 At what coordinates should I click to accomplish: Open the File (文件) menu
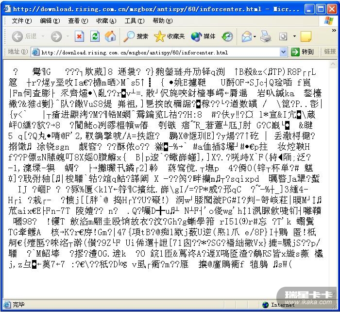[22, 21]
